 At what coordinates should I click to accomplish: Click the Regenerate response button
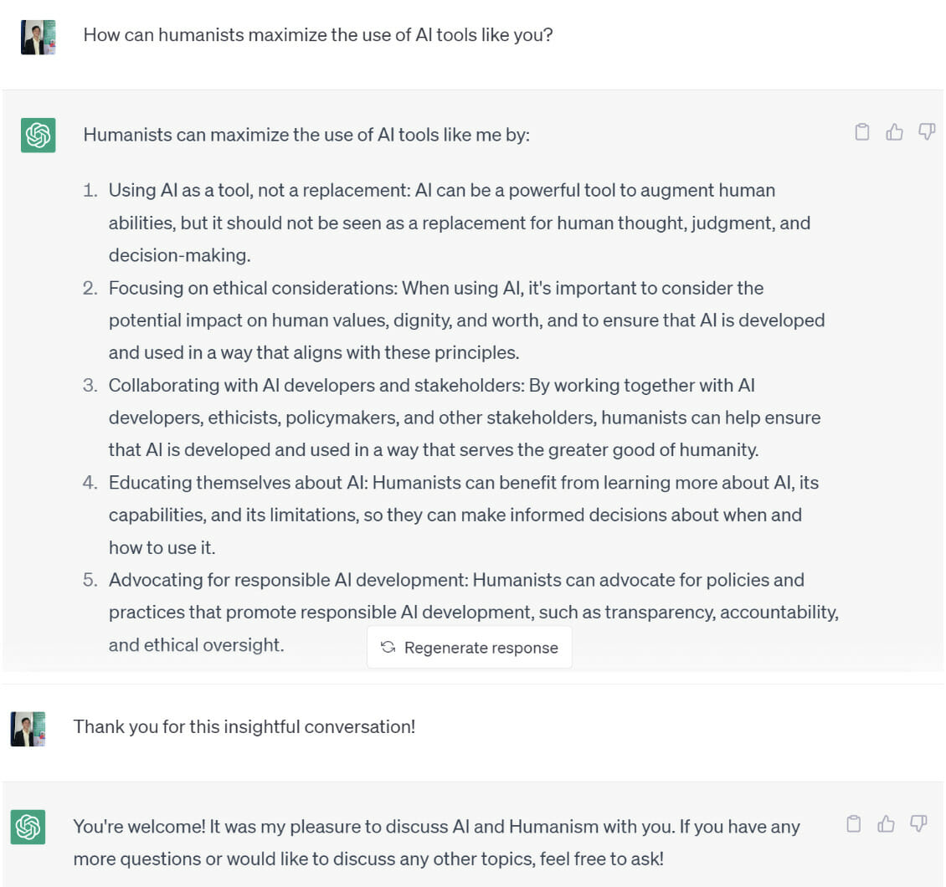point(470,648)
